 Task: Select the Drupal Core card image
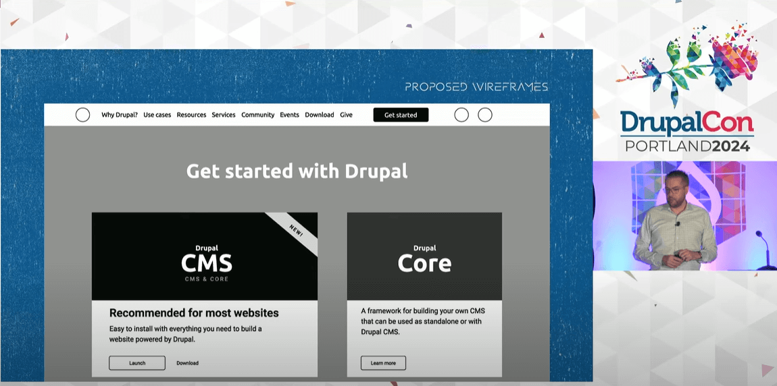click(424, 256)
